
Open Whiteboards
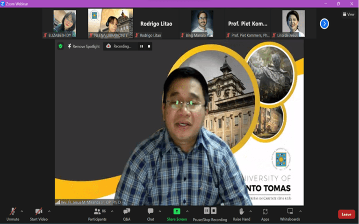pyautogui.click(x=290, y=214)
